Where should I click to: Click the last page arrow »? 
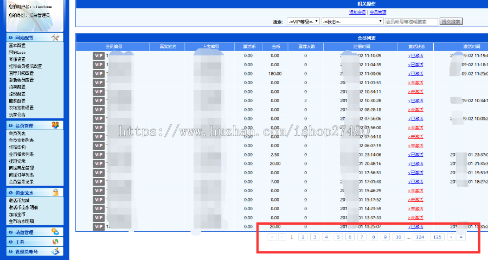coord(461,237)
